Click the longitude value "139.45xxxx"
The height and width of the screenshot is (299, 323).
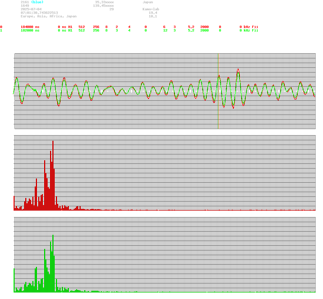tap(103, 6)
